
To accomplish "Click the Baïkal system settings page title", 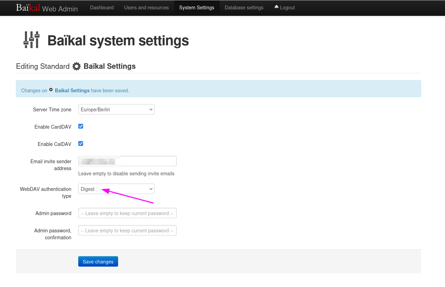I will (x=118, y=40).
